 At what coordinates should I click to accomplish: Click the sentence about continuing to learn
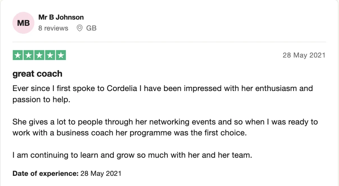[132, 155]
